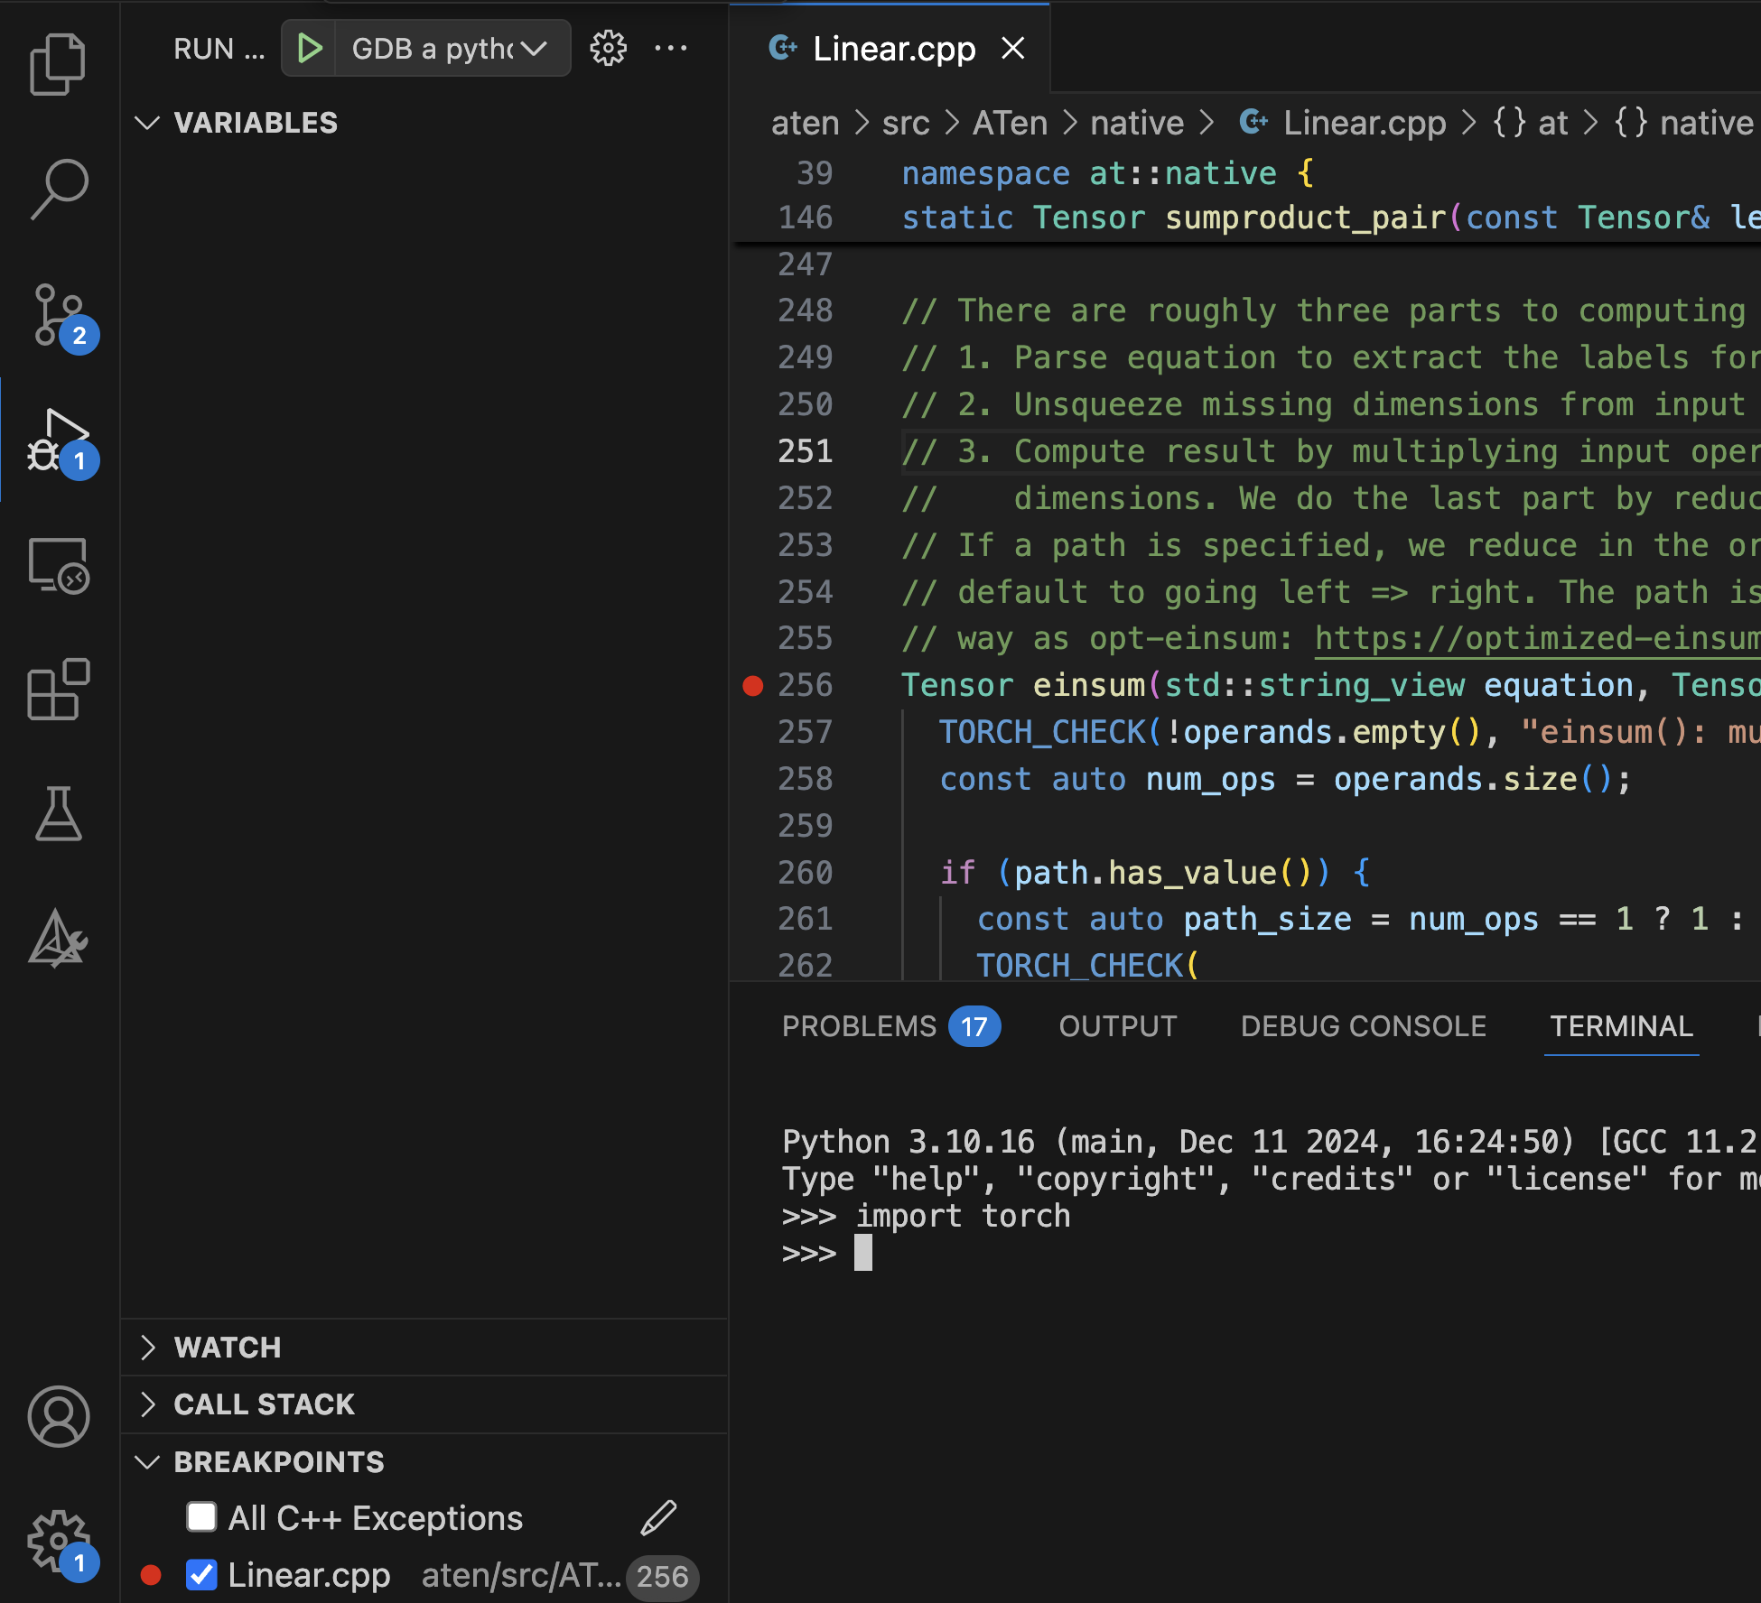Open the Search view icon

pos(58,190)
